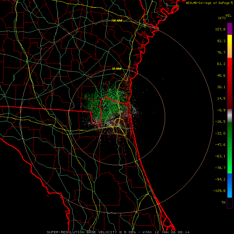Image resolution: width=234 pixels, height=234 pixels.
Task: Click the Super-Resolution Base Velocity caption
Action: click(118, 232)
